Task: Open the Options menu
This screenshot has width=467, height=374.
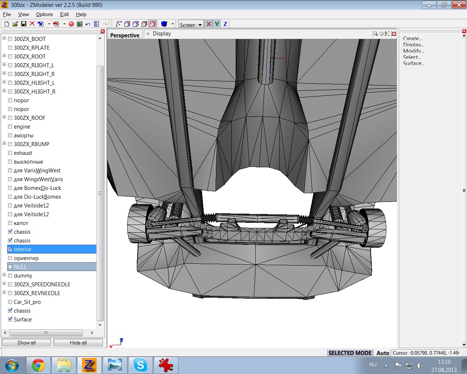Action: (44, 14)
